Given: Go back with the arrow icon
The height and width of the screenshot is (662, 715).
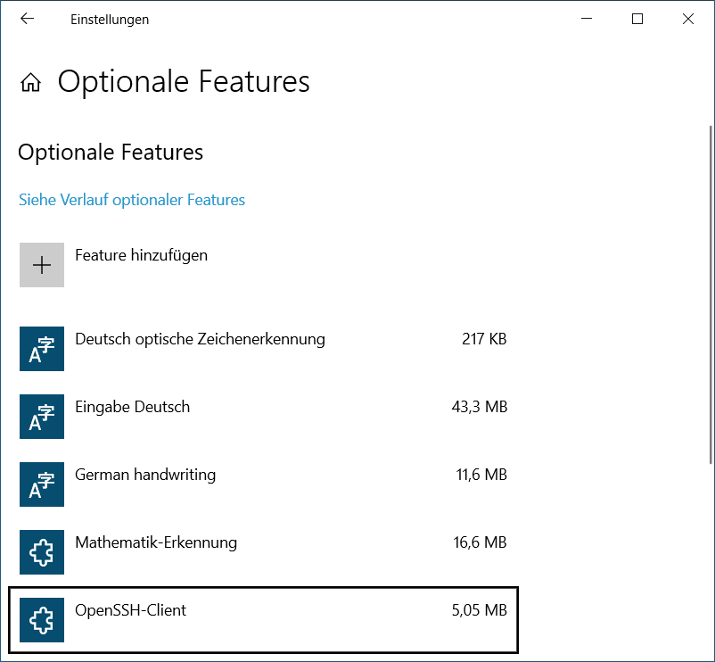Looking at the screenshot, I should (x=28, y=19).
